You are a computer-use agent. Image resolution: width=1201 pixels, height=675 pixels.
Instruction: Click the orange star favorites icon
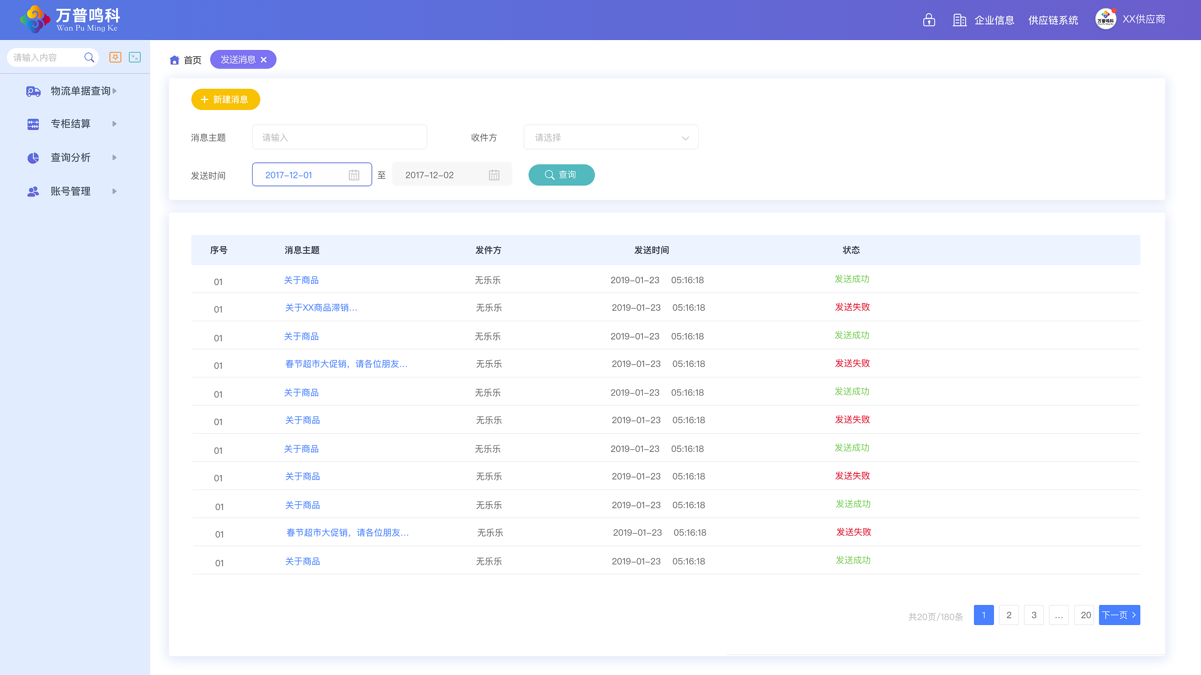click(115, 57)
